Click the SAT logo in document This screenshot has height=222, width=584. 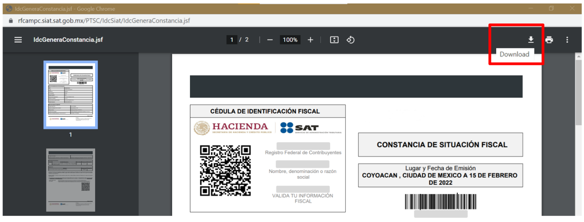(x=300, y=128)
